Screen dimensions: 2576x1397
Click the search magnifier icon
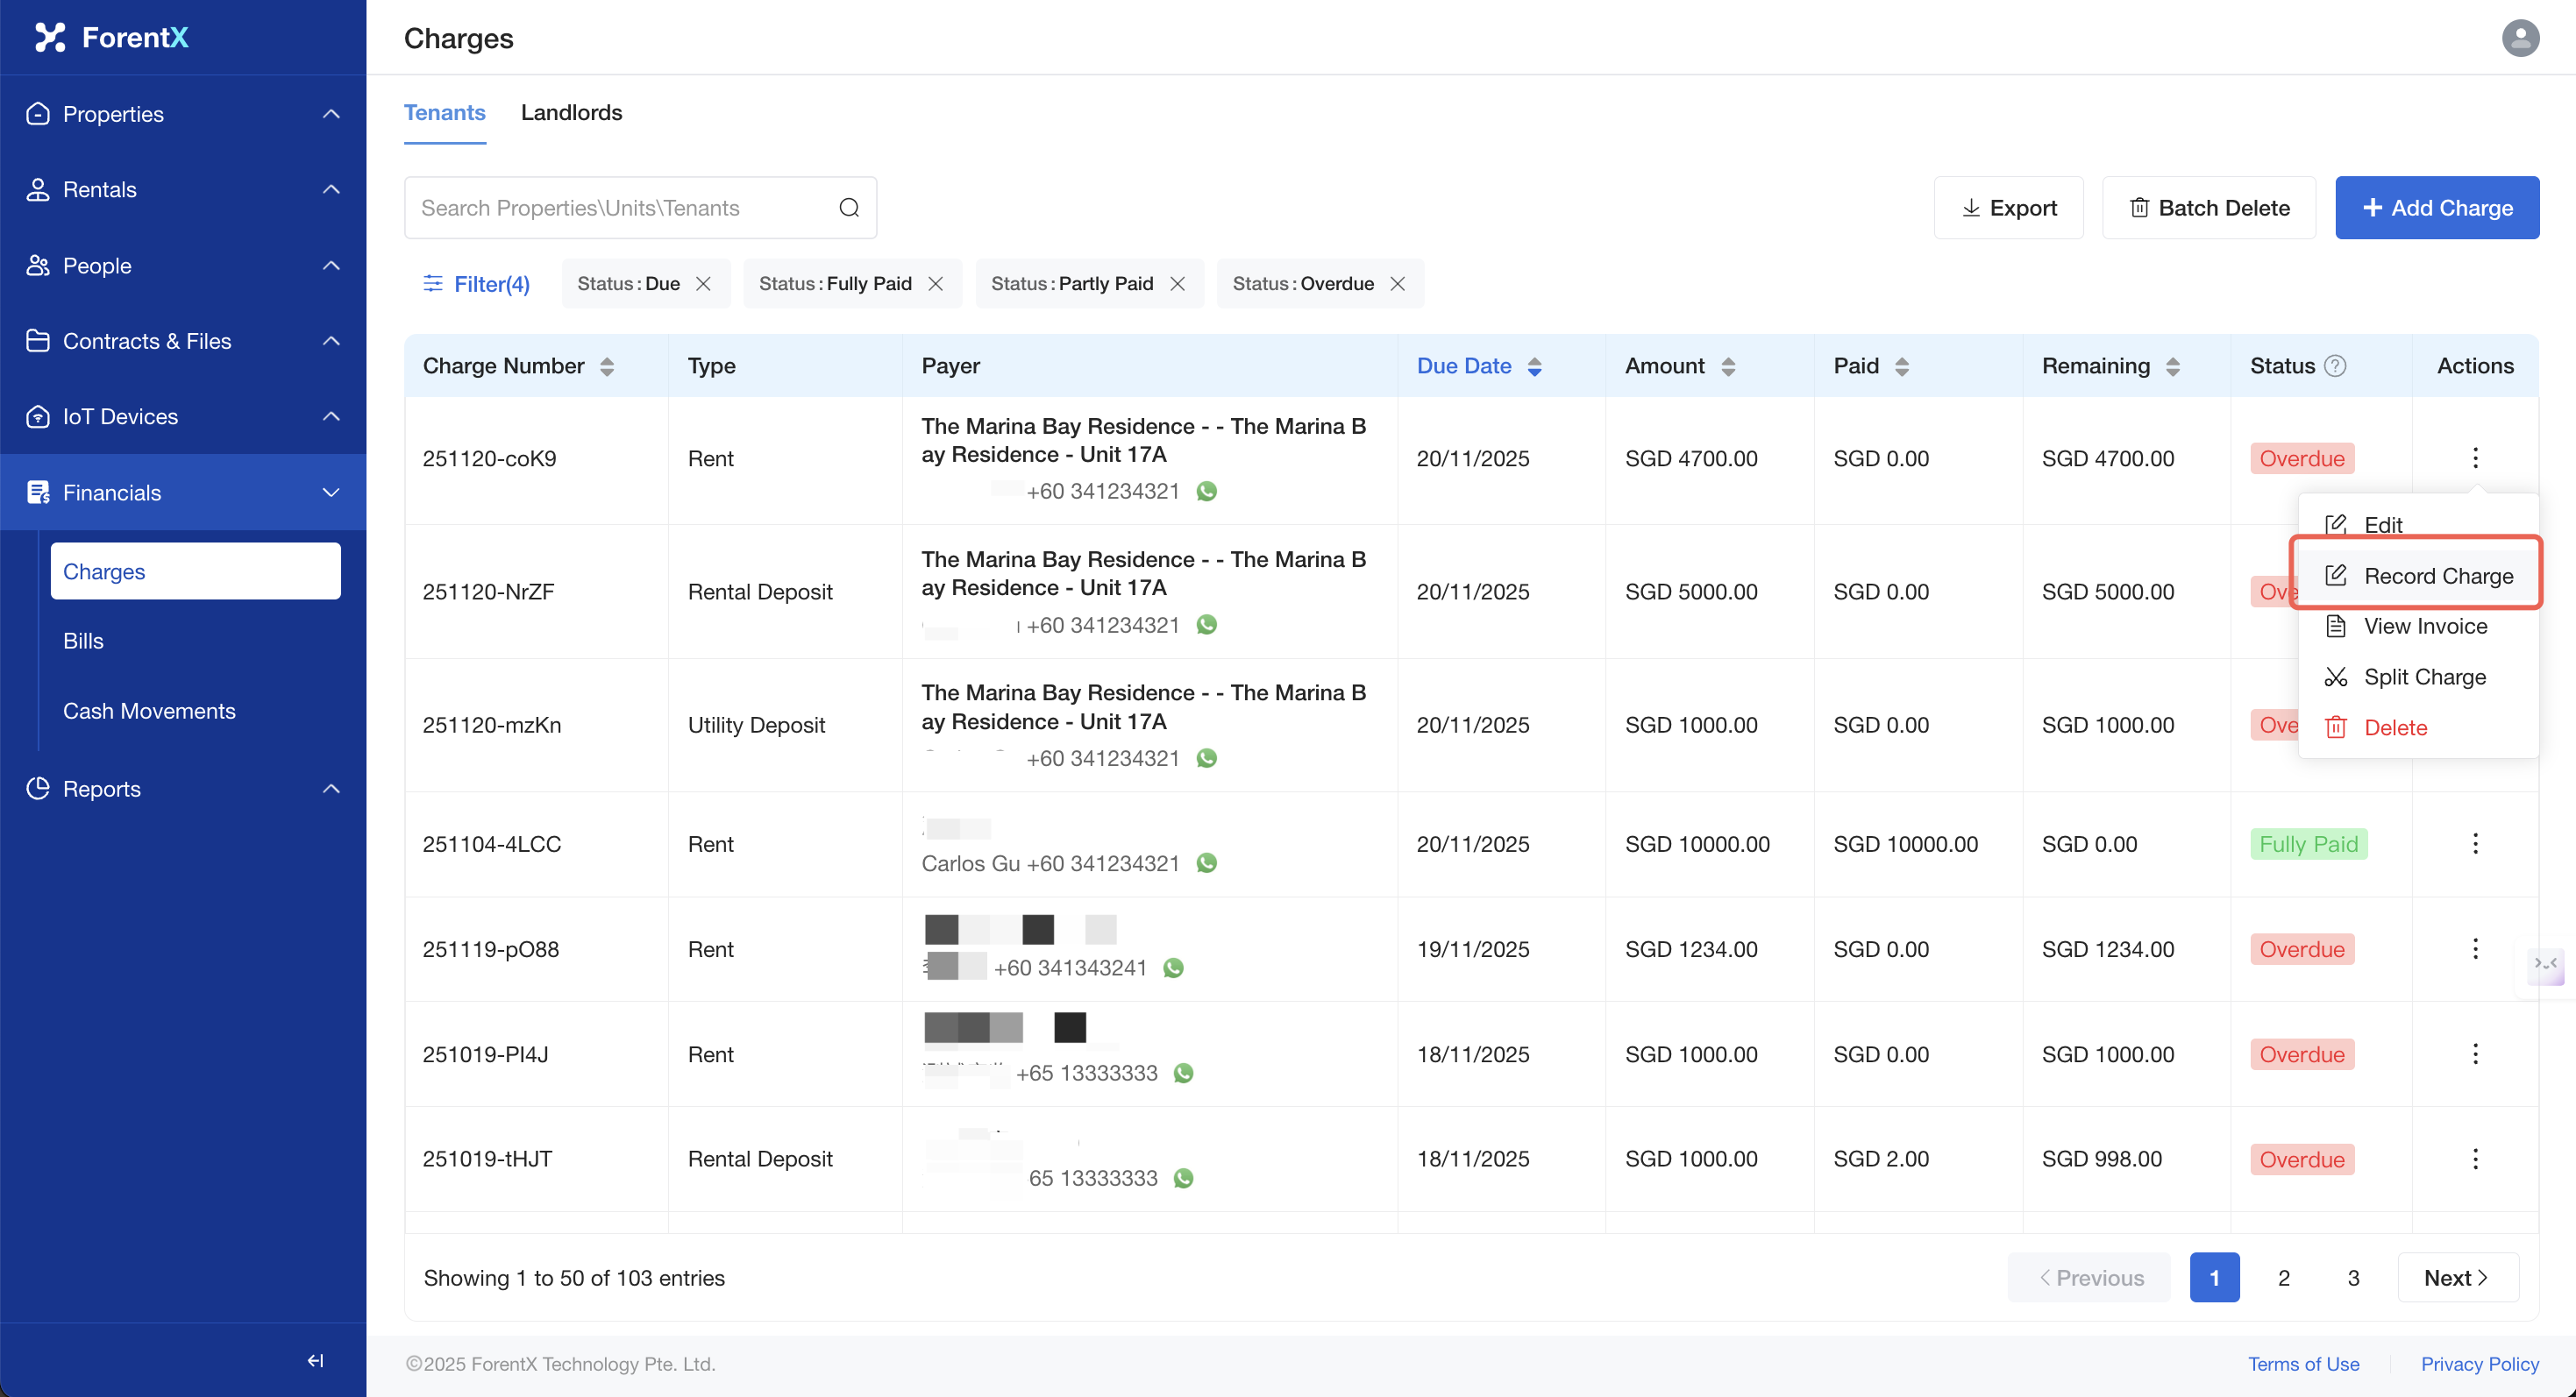click(x=849, y=208)
